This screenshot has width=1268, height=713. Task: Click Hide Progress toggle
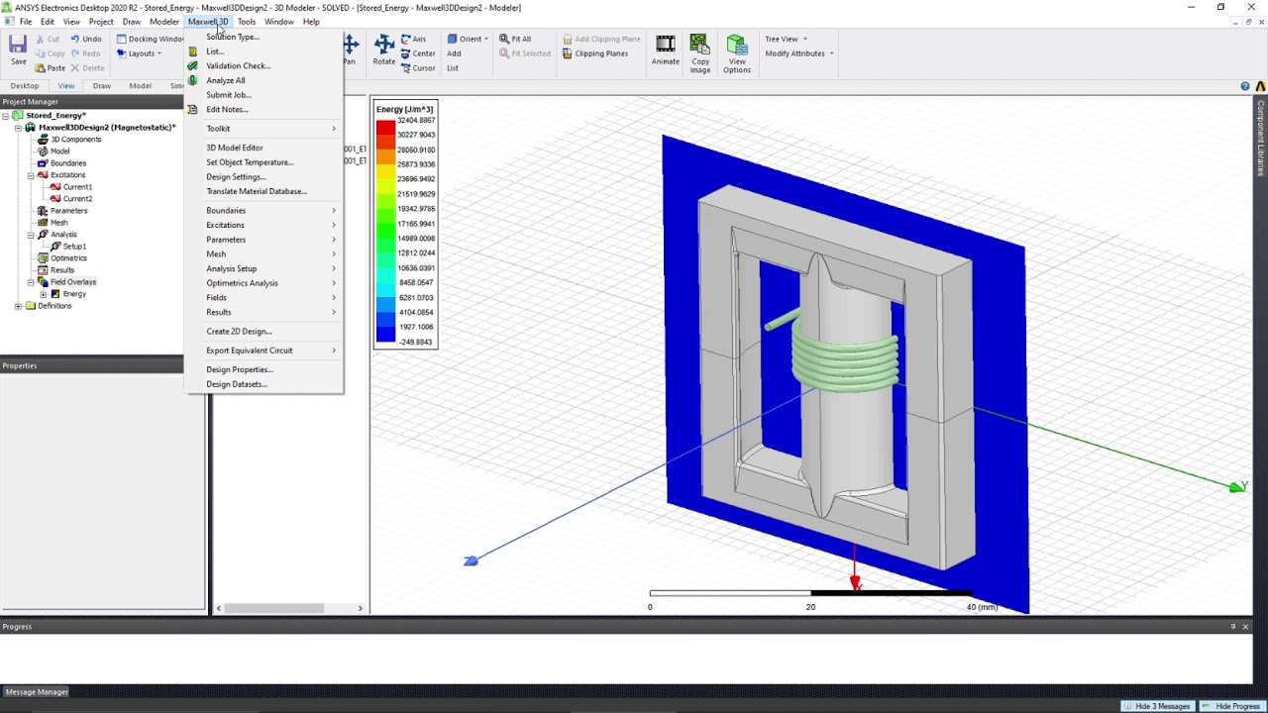[x=1231, y=706]
